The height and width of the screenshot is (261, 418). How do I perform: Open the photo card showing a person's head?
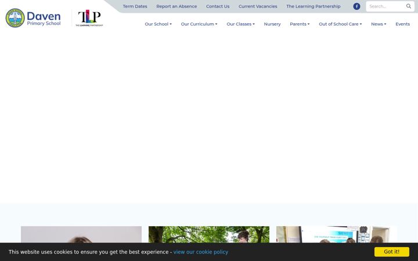point(81,234)
